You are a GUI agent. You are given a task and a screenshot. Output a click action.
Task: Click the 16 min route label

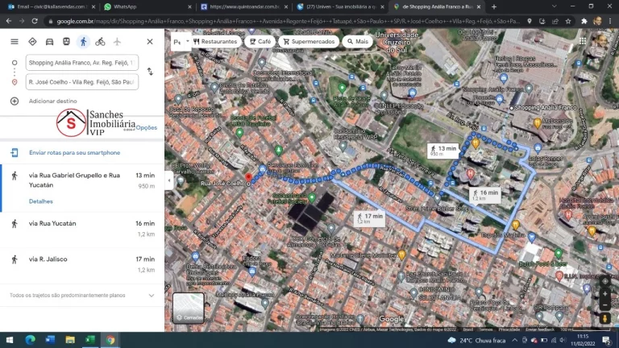[485, 195]
